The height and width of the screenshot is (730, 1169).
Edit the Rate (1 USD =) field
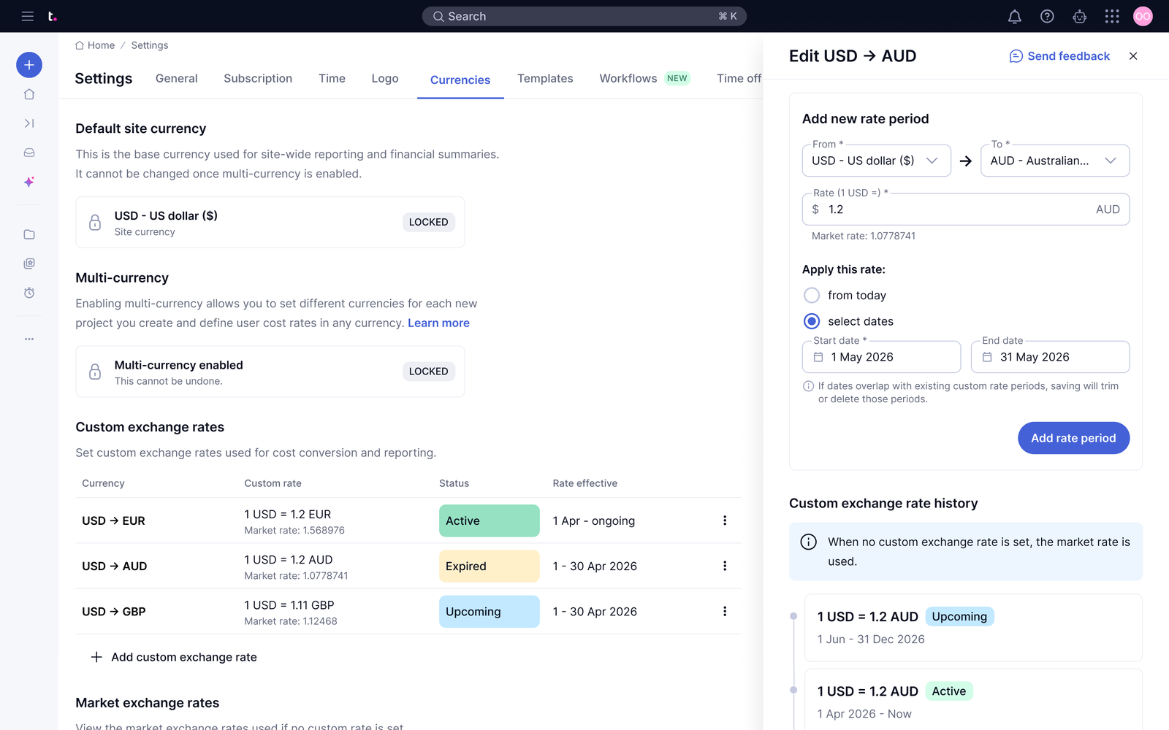tap(966, 210)
